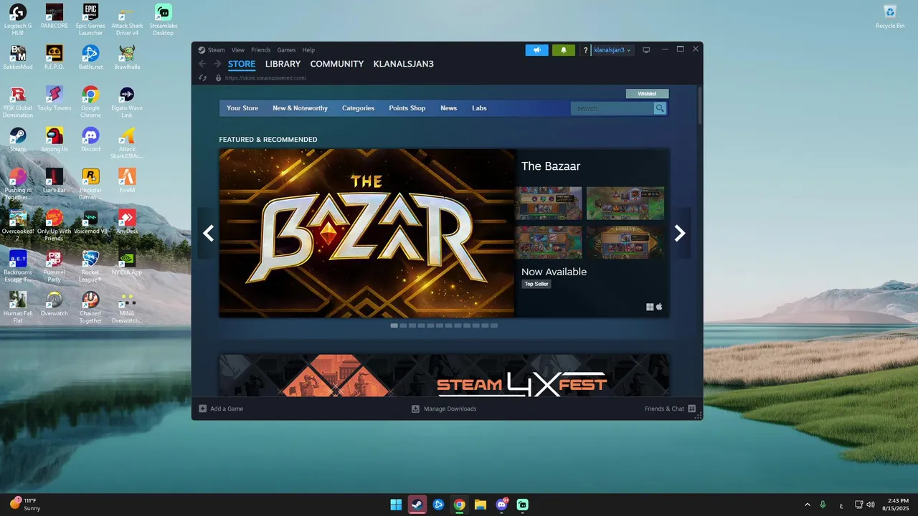Image resolution: width=918 pixels, height=516 pixels.
Task: Toggle Big Picture mode monitor icon
Action: click(646, 50)
